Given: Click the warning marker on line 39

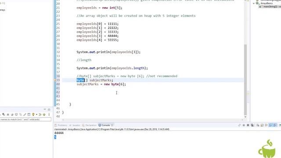Looking at the screenshot, I should [x=55, y=80].
